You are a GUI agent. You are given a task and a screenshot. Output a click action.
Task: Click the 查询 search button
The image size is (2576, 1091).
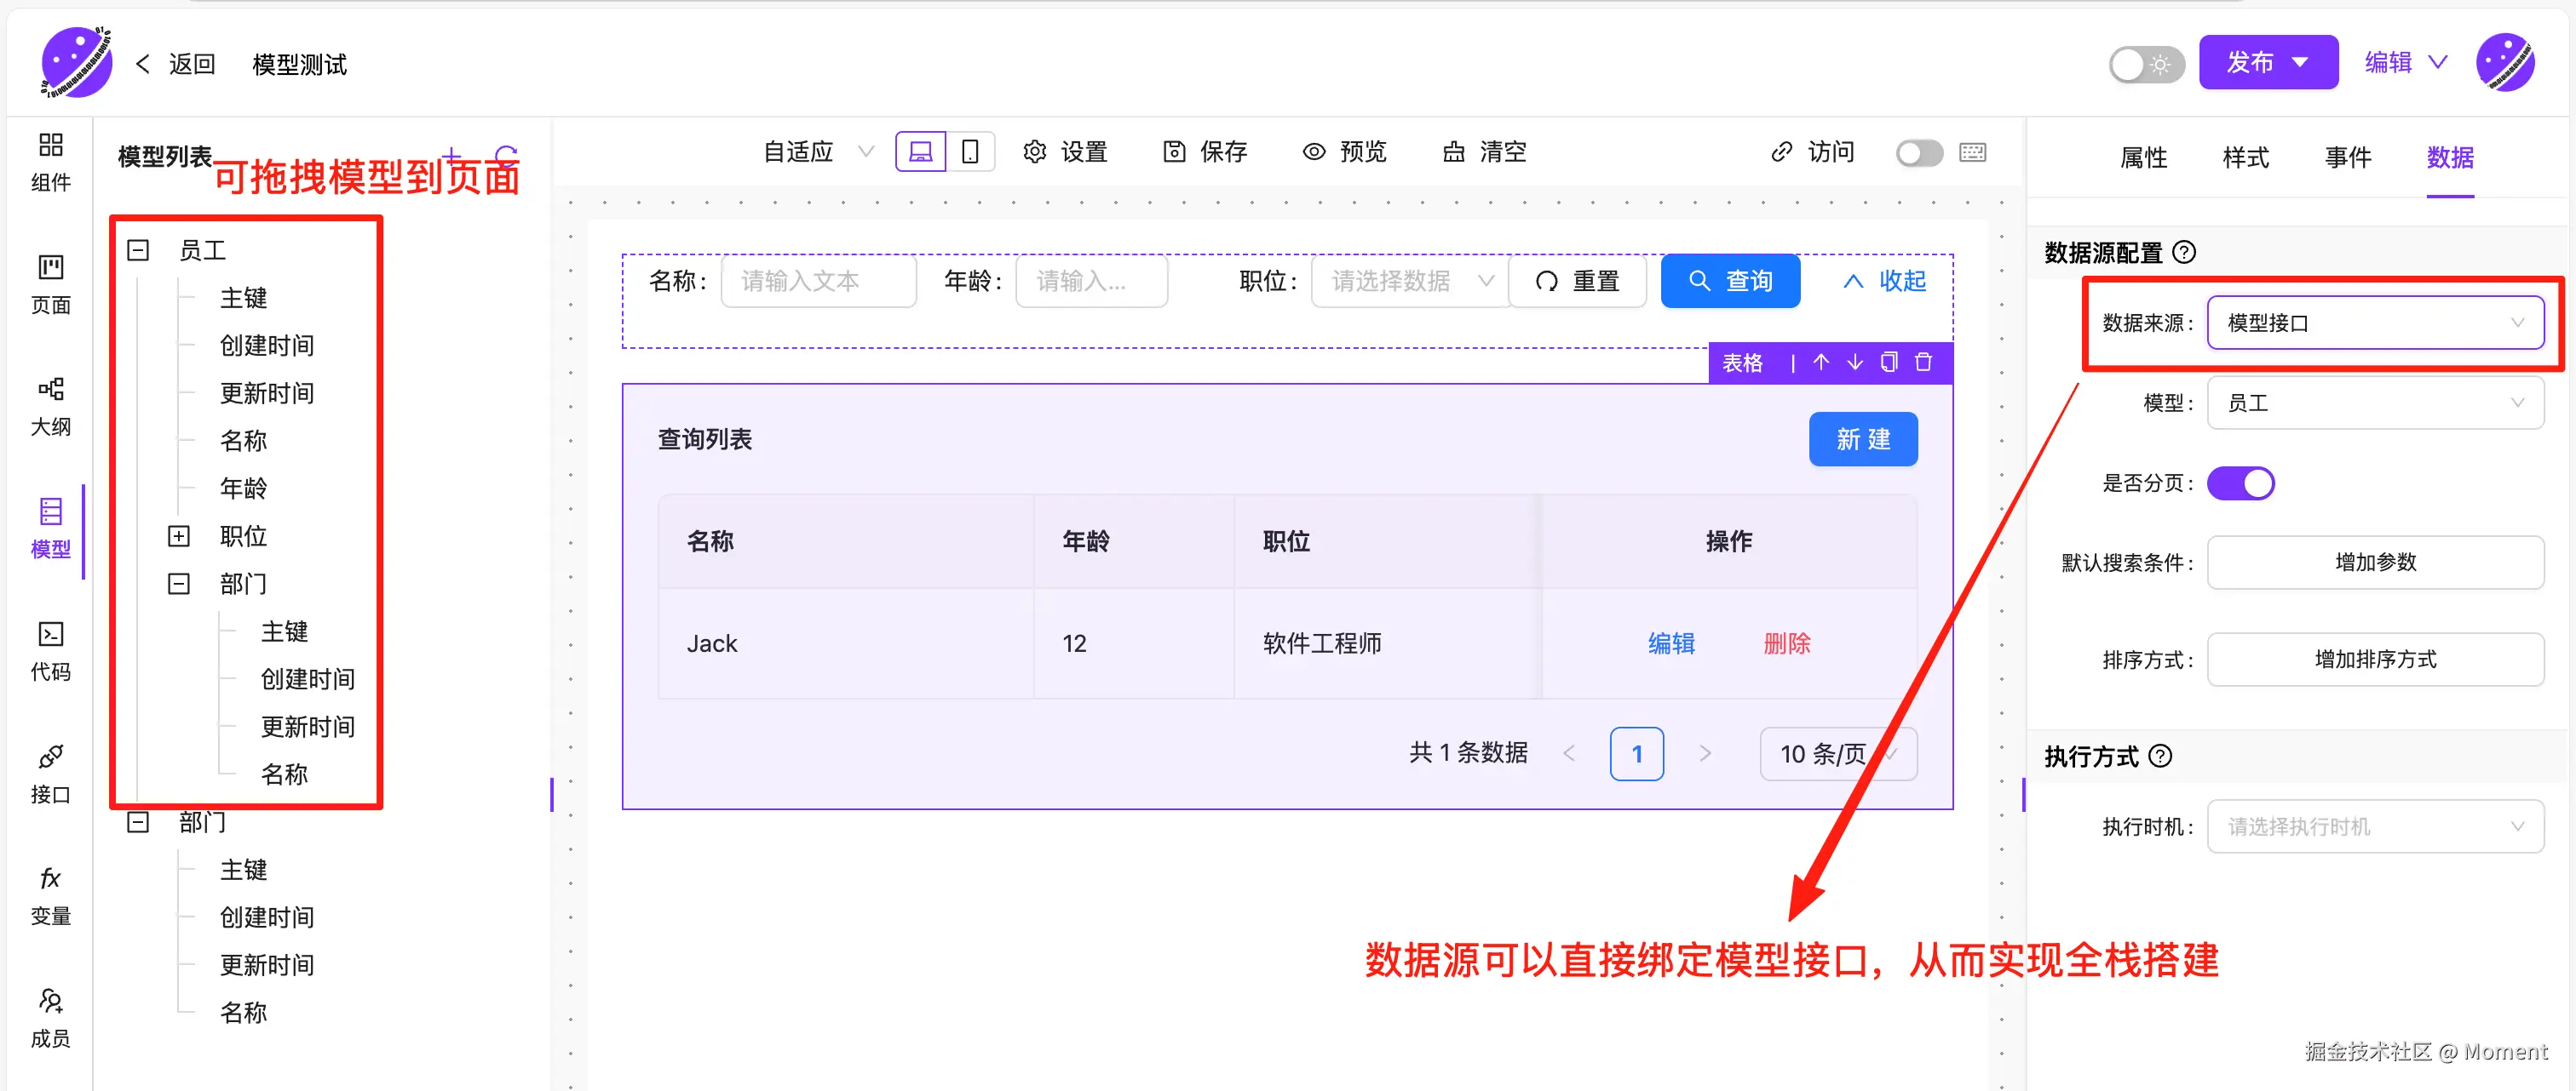pyautogui.click(x=1730, y=281)
